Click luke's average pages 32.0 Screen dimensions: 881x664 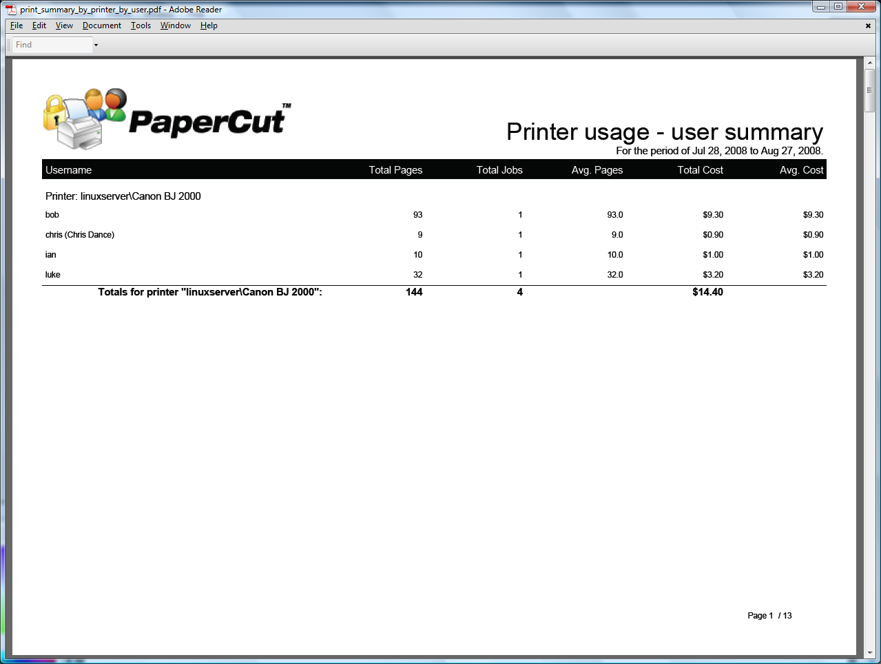[x=615, y=275]
